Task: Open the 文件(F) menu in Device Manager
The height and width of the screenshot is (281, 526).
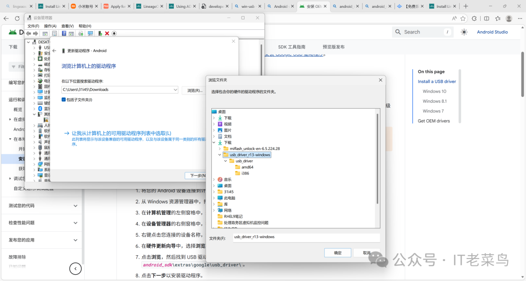Action: (33, 26)
